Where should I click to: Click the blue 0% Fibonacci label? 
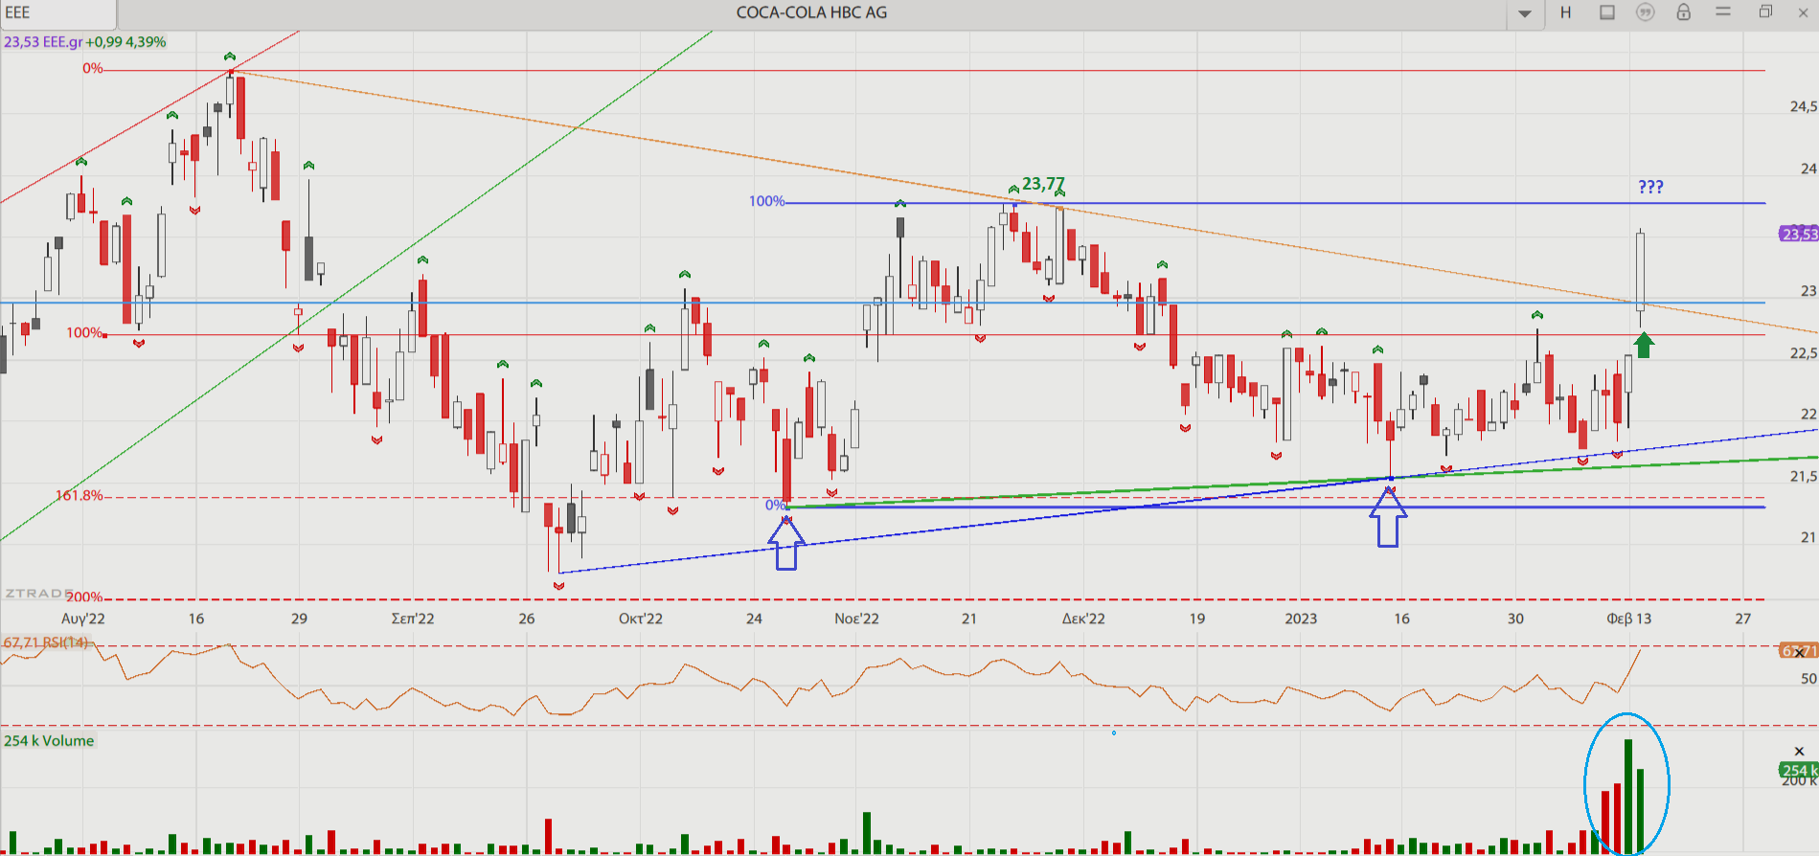pos(775,505)
